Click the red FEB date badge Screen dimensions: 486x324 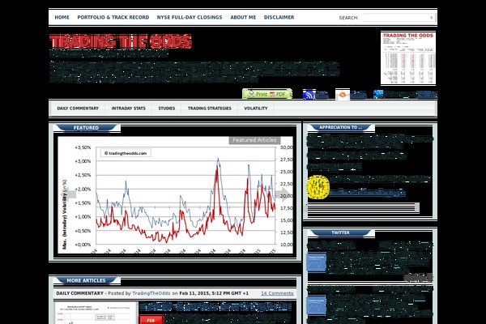pyautogui.click(x=151, y=320)
